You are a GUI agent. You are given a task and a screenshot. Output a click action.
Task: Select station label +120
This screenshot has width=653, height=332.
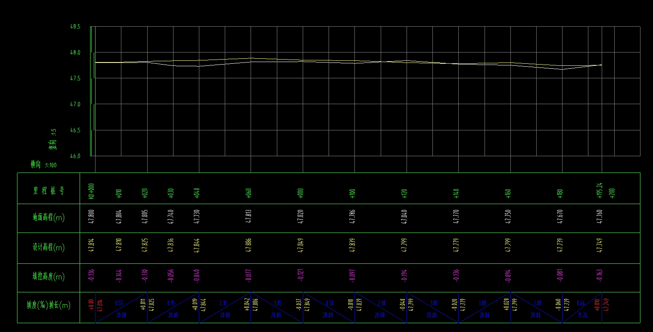(404, 193)
